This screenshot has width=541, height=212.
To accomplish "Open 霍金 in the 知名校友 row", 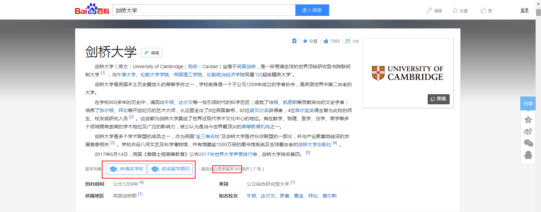I will point(299,196).
